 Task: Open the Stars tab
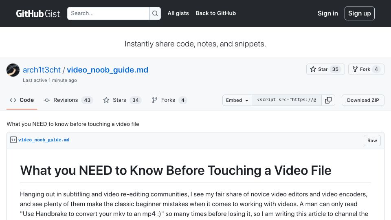pos(122,100)
